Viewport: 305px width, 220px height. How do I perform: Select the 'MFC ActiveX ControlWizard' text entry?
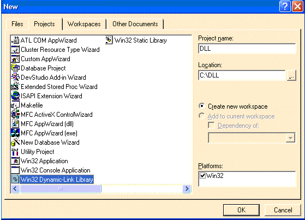click(x=57, y=114)
